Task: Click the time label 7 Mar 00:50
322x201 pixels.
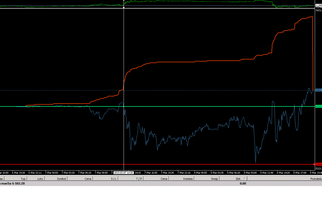Action: tap(51, 173)
